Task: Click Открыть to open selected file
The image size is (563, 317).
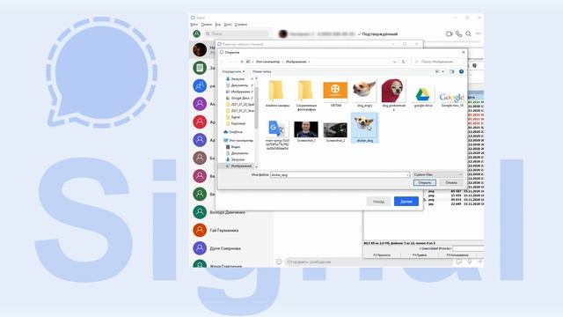Action: coord(424,182)
